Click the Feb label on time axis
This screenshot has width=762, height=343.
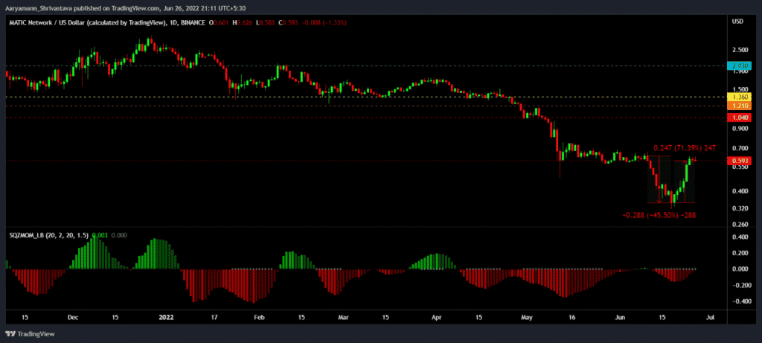[x=260, y=318]
